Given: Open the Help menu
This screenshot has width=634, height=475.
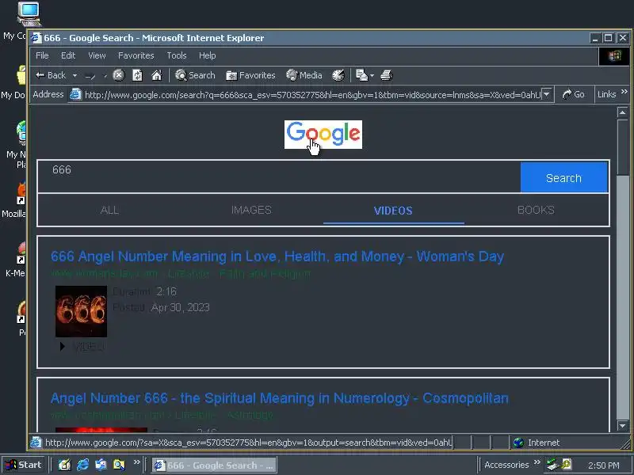Looking at the screenshot, I should (207, 55).
